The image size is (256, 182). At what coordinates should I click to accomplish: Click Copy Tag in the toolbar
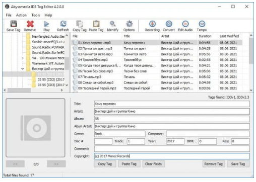tap(80, 26)
